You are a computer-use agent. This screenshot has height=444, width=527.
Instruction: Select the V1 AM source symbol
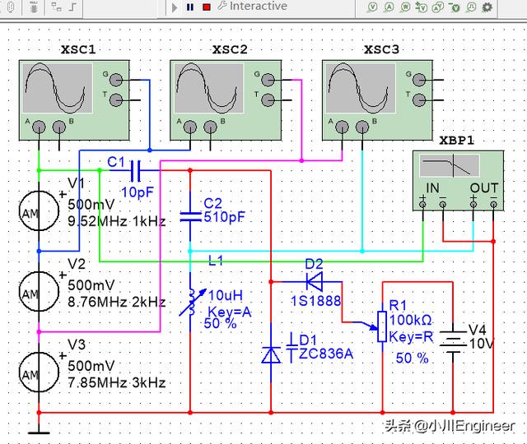click(x=39, y=210)
